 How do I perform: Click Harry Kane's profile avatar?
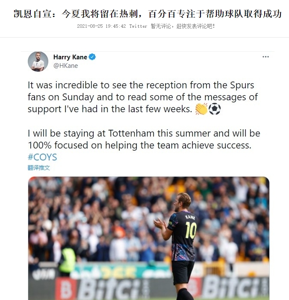pos(38,61)
